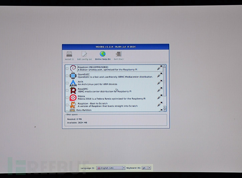The image size is (242, 178).
Task: Click the Install disk icon
Action: 69,54
